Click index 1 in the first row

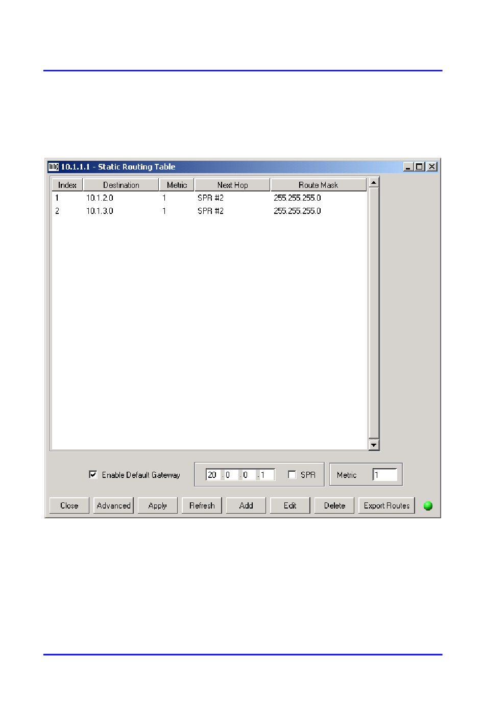(x=57, y=198)
